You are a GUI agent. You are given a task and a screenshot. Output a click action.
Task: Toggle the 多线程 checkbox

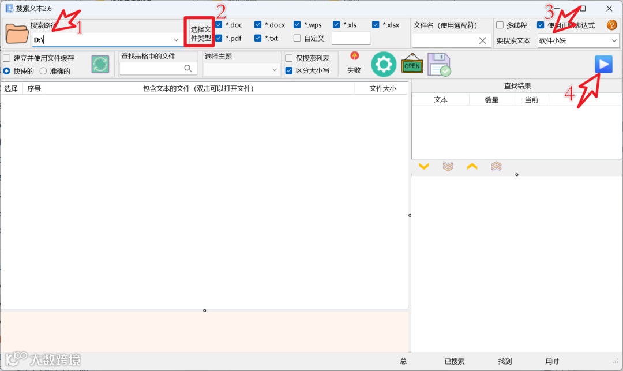coord(500,24)
